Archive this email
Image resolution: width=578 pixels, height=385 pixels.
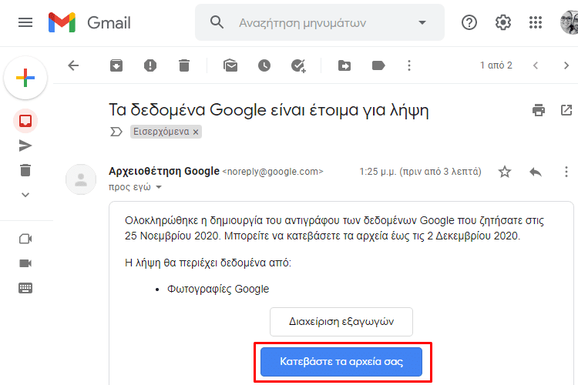click(x=116, y=65)
